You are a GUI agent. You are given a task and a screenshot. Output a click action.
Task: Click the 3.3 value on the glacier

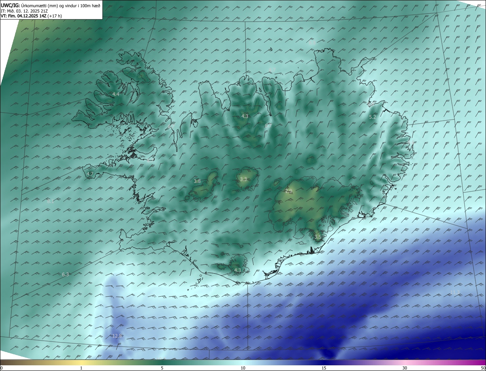(x=243, y=179)
